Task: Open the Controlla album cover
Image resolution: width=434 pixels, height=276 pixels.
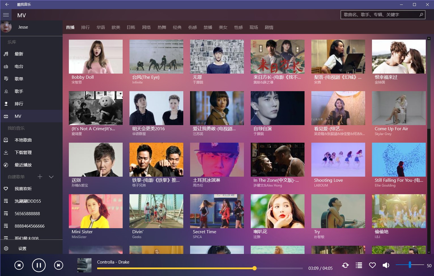Action: (x=84, y=265)
